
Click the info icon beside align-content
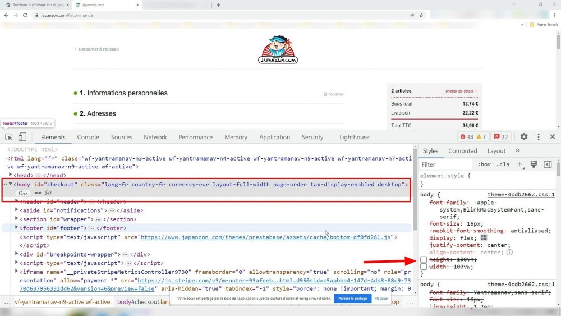click(x=509, y=253)
